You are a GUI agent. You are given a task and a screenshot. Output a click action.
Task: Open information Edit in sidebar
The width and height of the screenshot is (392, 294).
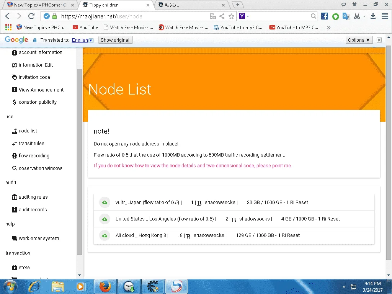click(32, 65)
